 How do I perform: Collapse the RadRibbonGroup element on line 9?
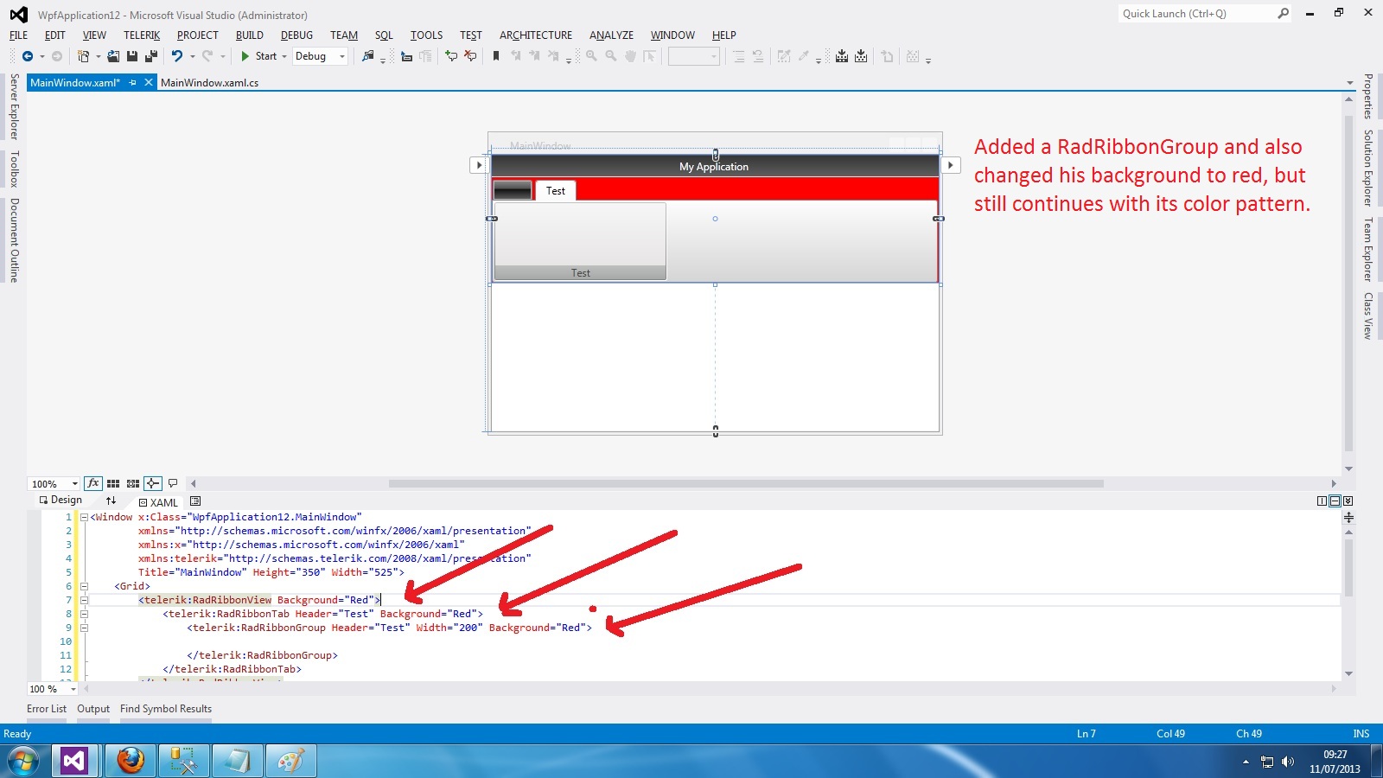(84, 628)
